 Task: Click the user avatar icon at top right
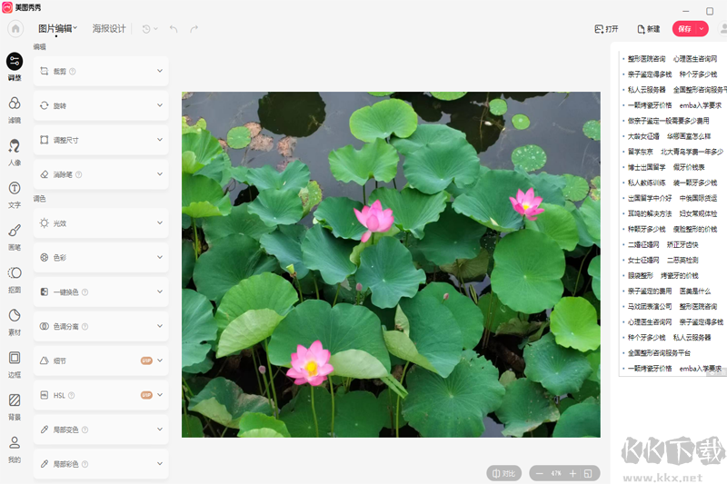(x=722, y=29)
